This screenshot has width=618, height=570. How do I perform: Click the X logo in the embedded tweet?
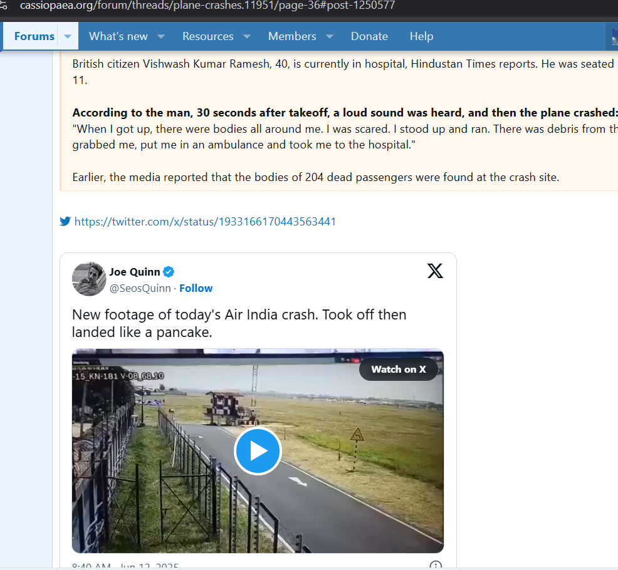[x=435, y=271]
